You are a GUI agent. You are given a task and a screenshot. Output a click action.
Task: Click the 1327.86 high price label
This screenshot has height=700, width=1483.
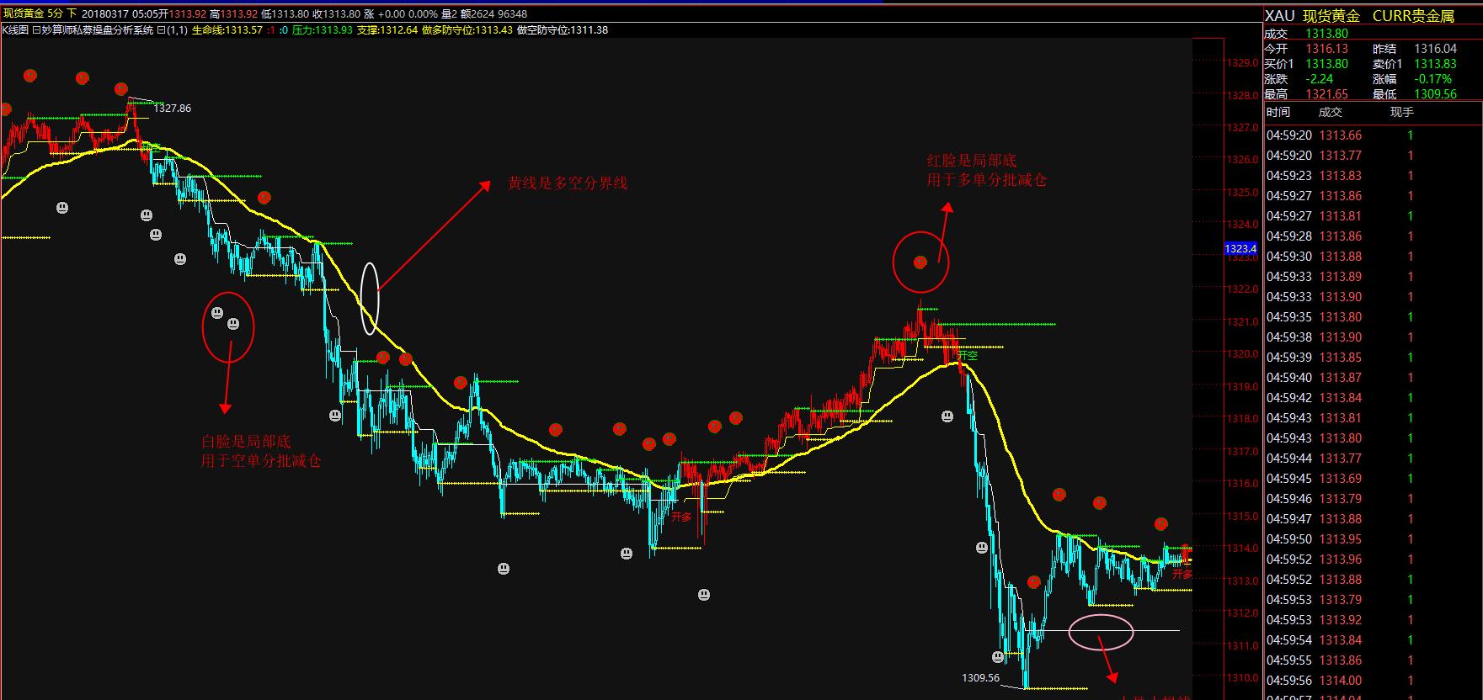tap(172, 109)
